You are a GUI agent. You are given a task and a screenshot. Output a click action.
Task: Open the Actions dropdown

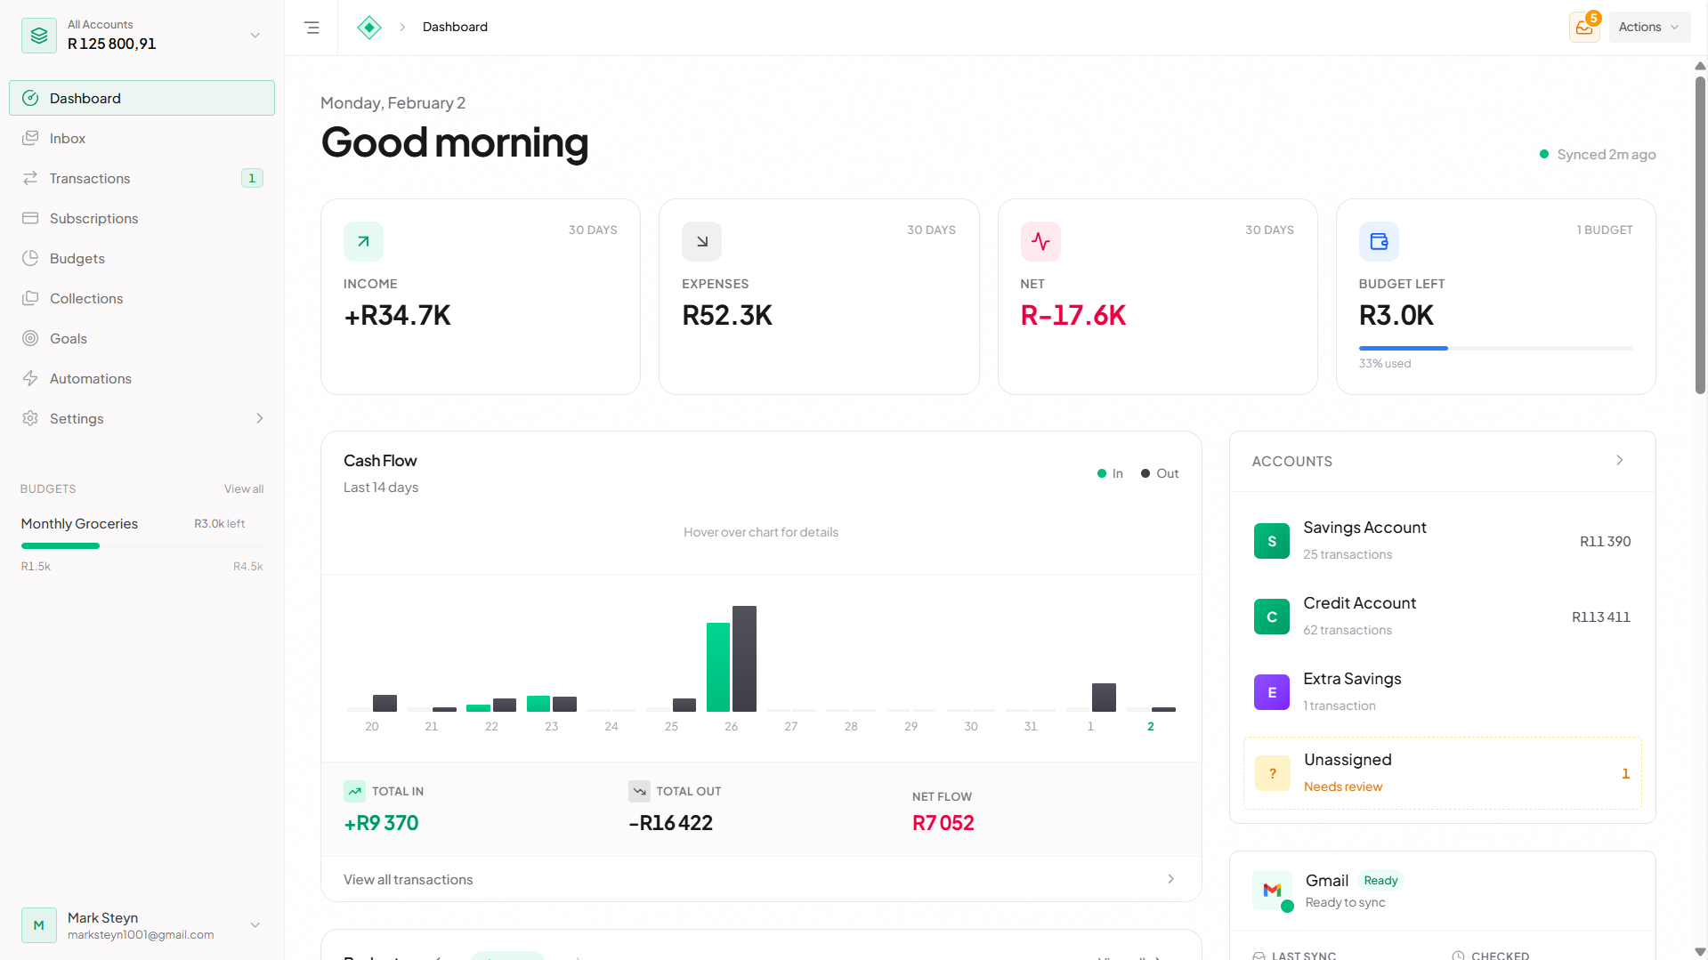1648,27
